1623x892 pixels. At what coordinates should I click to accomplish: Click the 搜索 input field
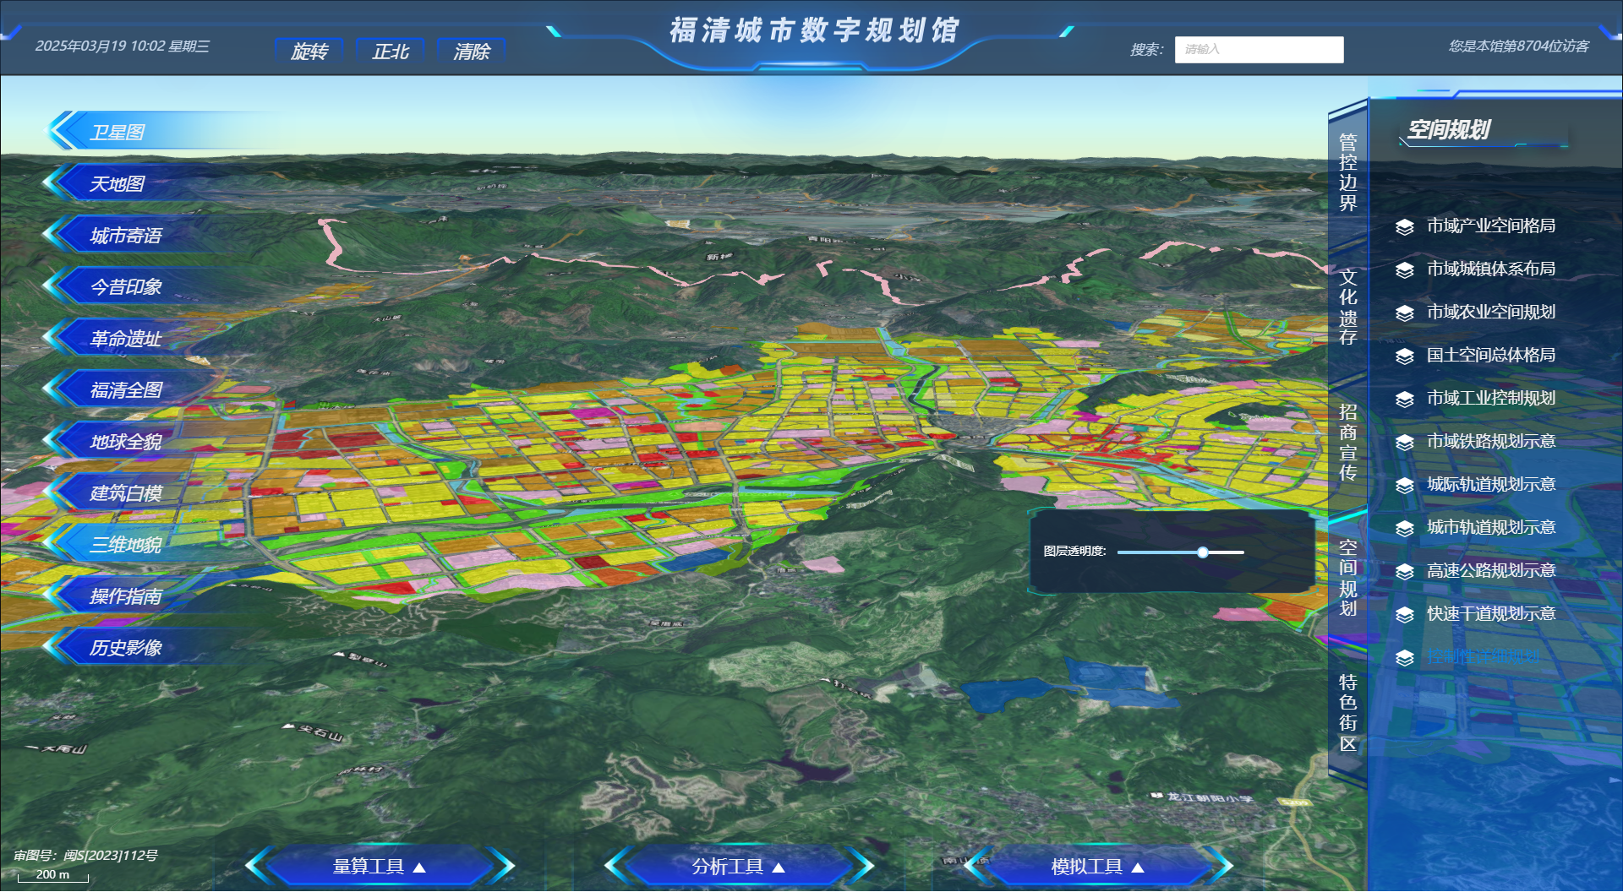(1258, 50)
